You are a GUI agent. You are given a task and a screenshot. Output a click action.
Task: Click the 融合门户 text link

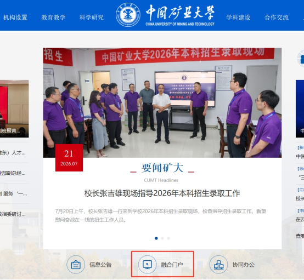(x=172, y=265)
